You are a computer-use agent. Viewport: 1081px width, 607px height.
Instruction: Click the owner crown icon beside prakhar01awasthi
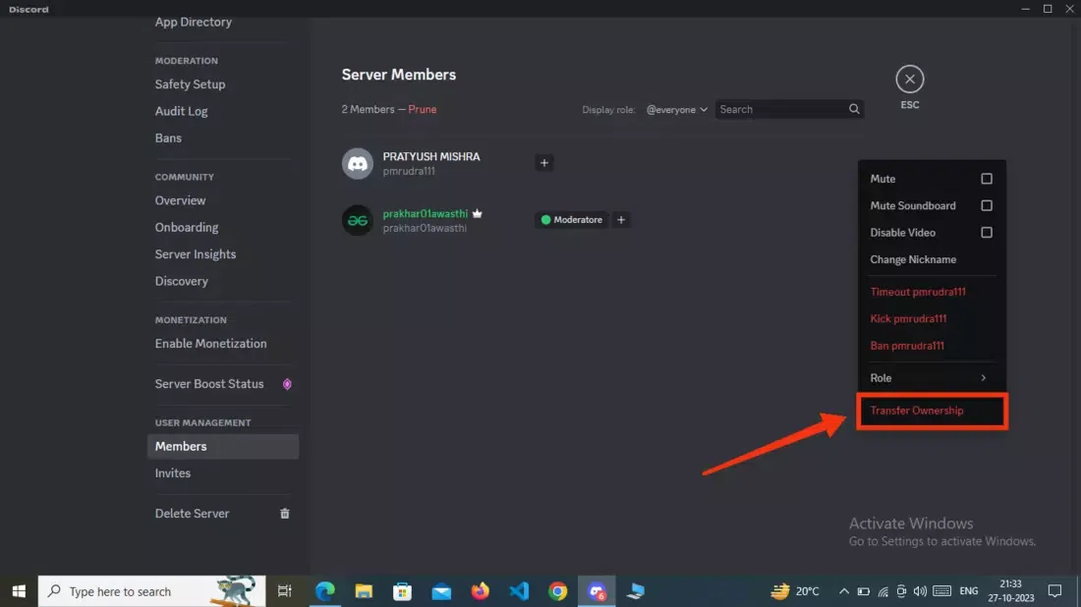[x=477, y=213]
